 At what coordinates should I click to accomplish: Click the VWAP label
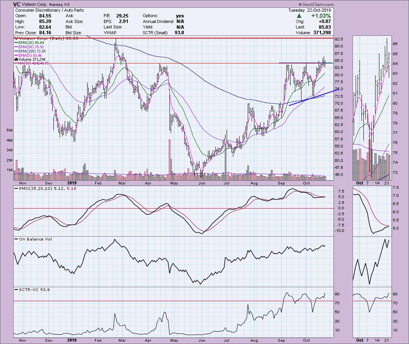point(110,33)
